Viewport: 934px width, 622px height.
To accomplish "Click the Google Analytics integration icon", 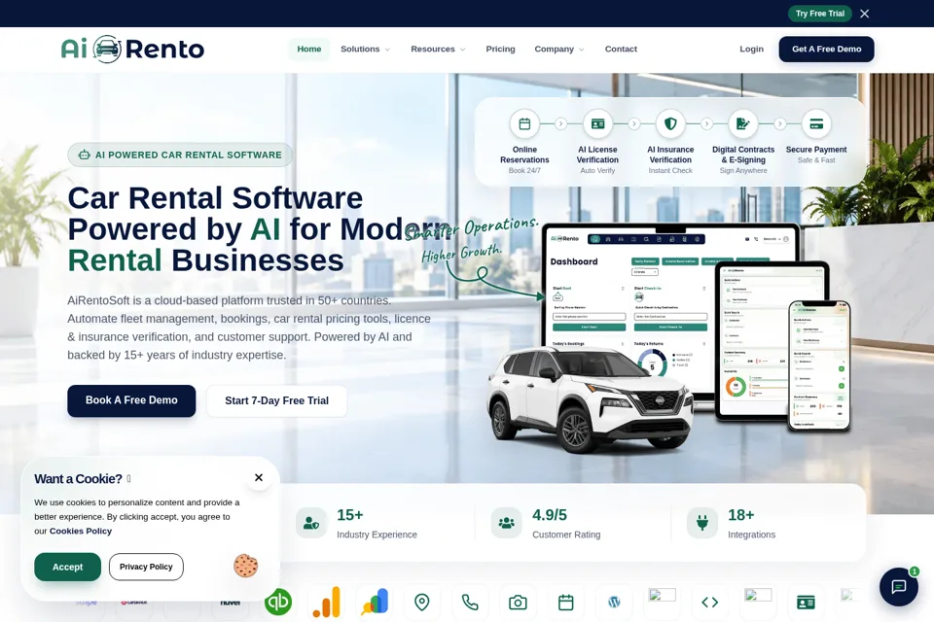I will pos(327,602).
